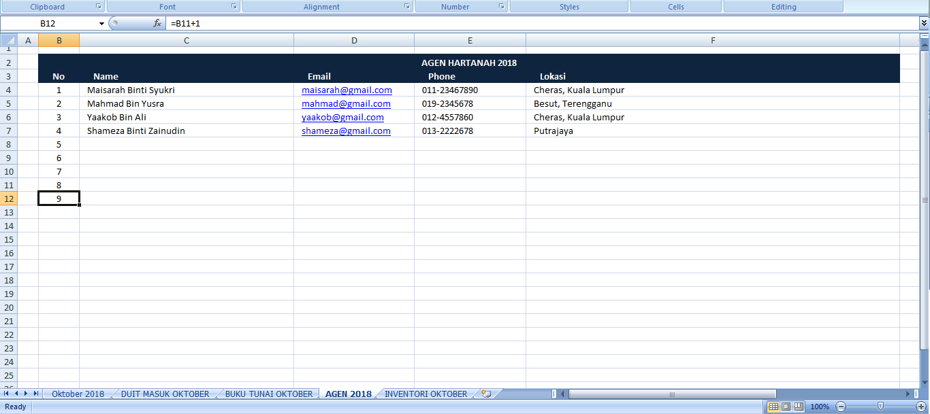Viewport: 930px width, 414px height.
Task: Switch to Normal view in status bar
Action: [773, 407]
